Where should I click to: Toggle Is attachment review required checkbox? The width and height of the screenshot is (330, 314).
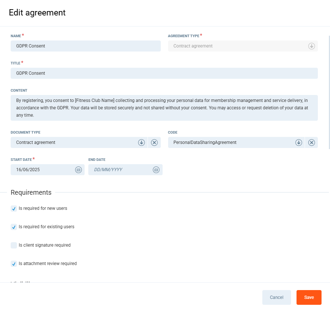click(14, 264)
